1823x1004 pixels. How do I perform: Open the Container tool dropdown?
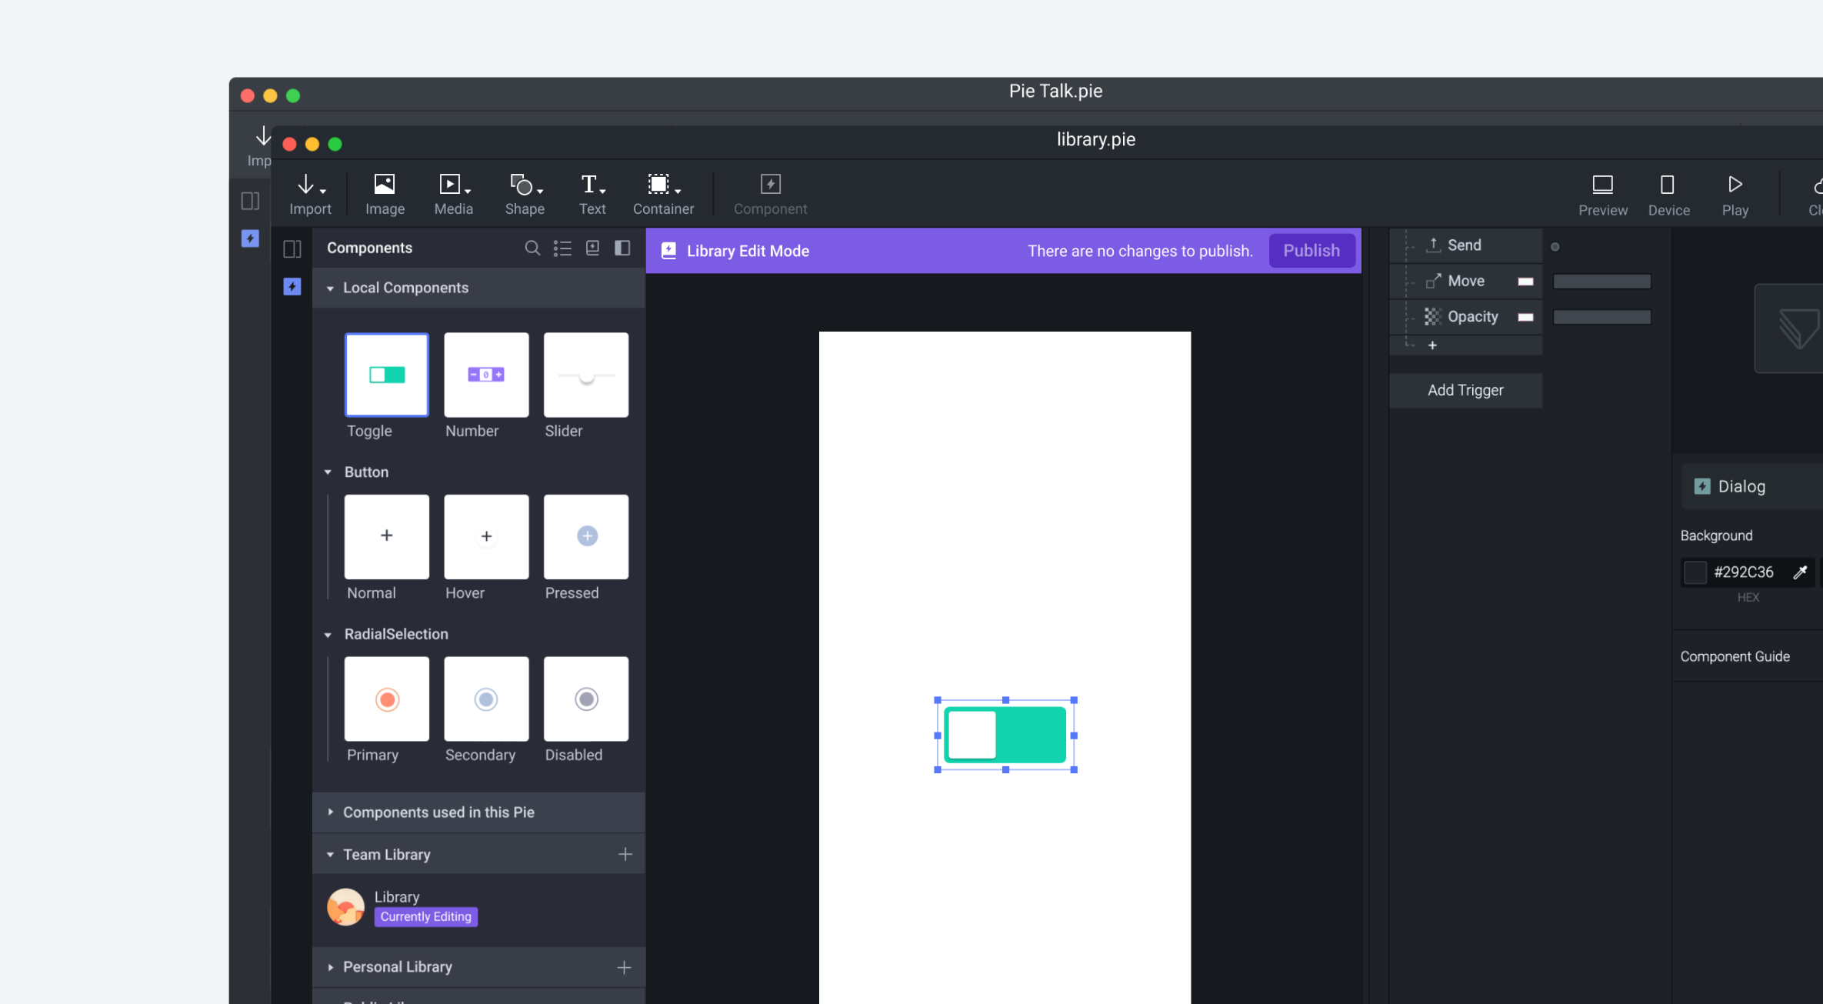(x=678, y=190)
